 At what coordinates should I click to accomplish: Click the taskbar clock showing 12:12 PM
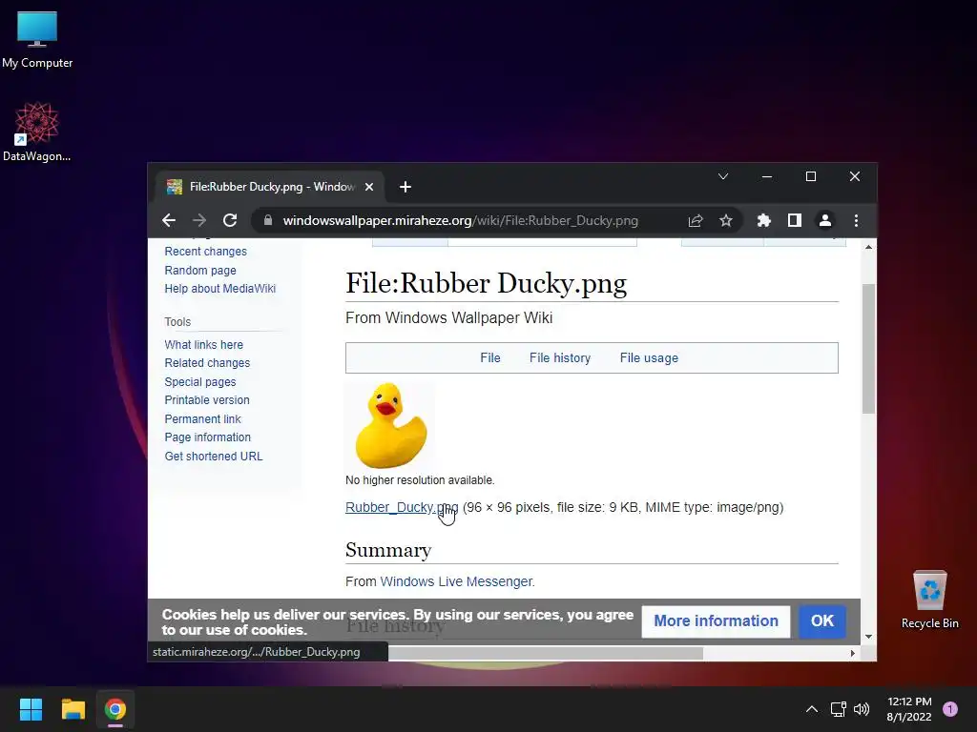coord(909,709)
